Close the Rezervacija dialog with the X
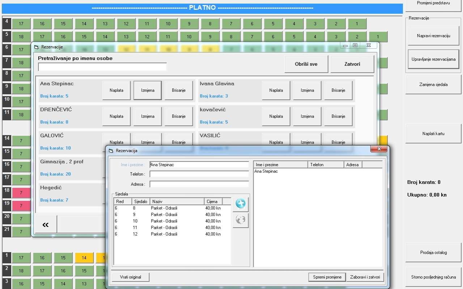 (379, 149)
